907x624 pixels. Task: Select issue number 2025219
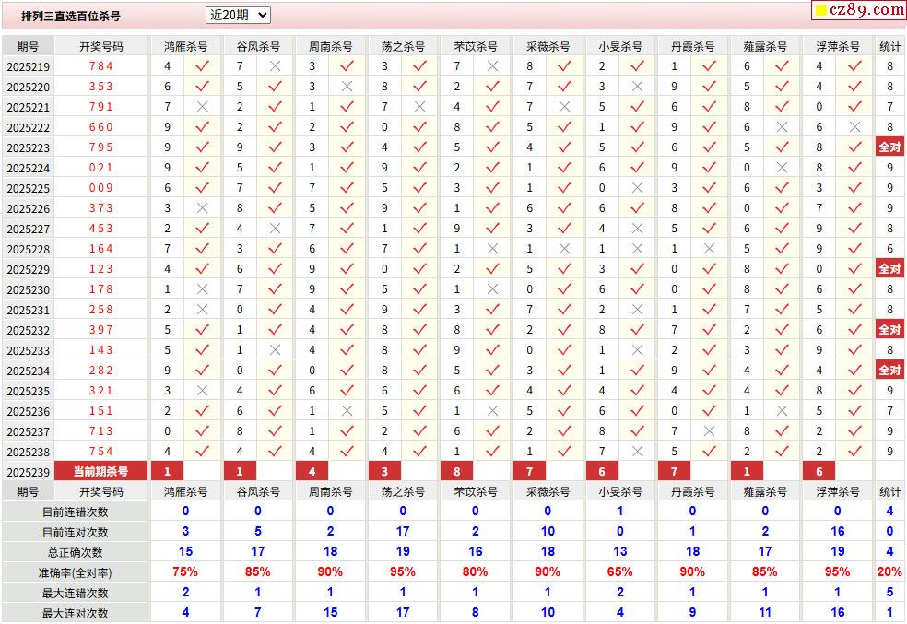[x=29, y=66]
